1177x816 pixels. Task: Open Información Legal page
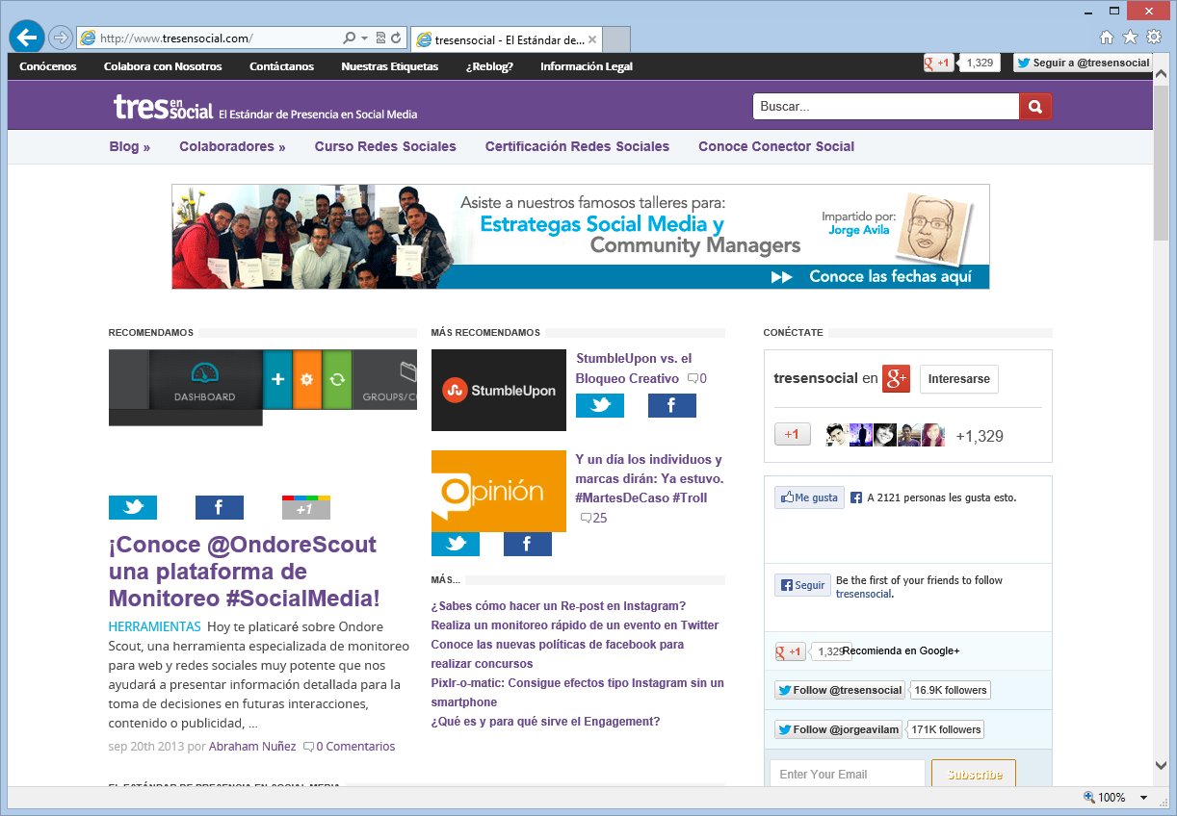587,66
